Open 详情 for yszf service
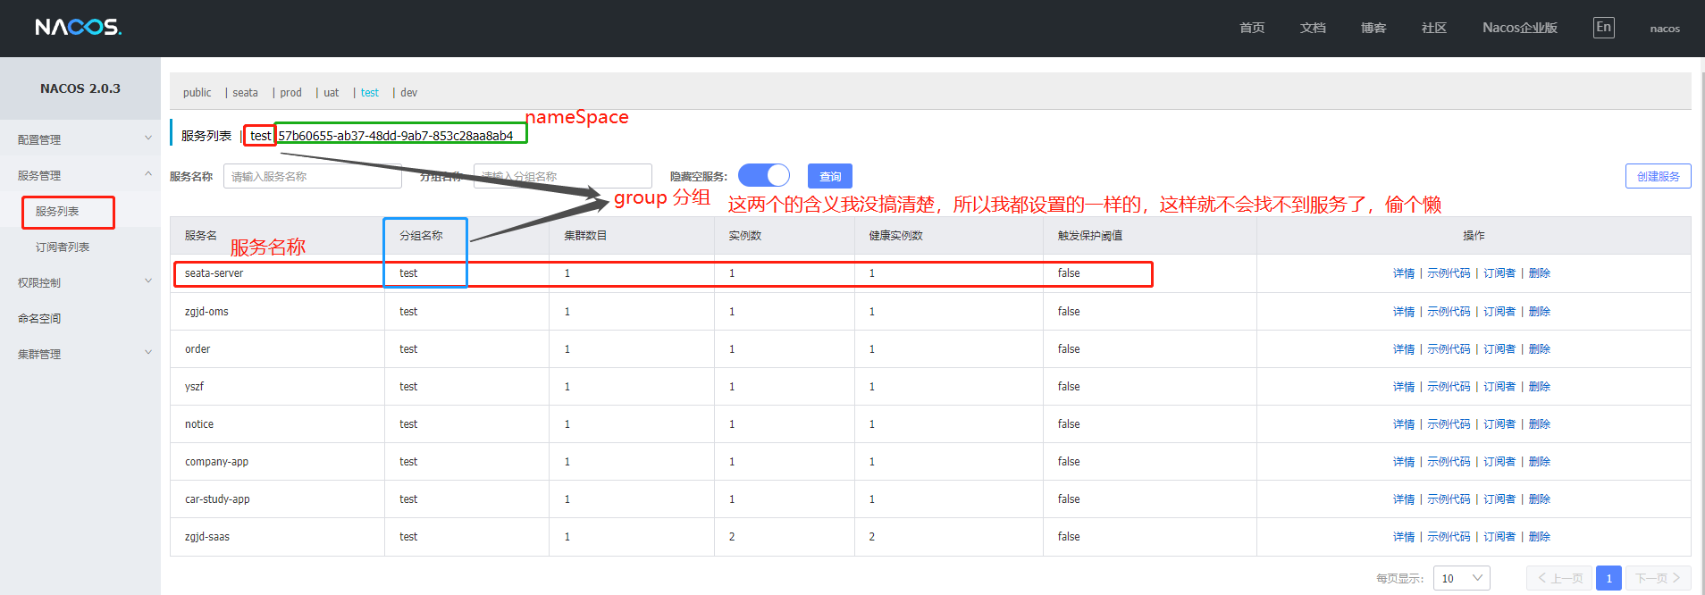 coord(1403,387)
